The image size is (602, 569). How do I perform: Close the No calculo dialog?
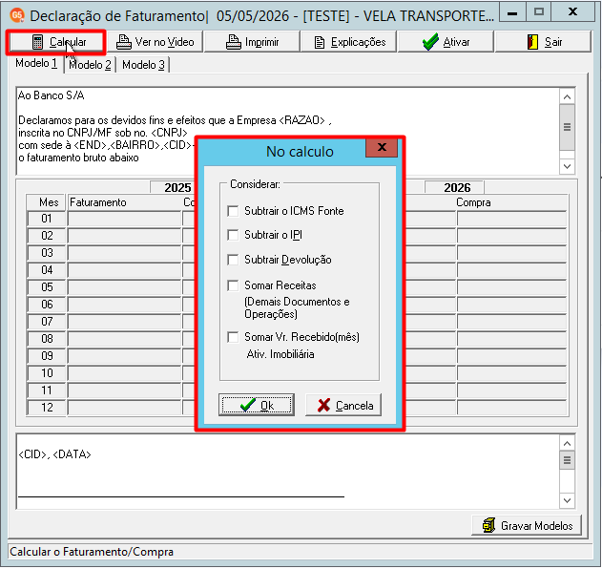(x=382, y=147)
